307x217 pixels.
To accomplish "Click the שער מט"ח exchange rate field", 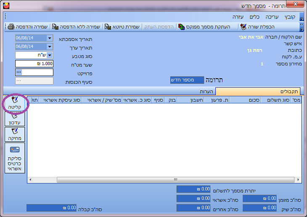I will pyautogui.click(x=34, y=64).
